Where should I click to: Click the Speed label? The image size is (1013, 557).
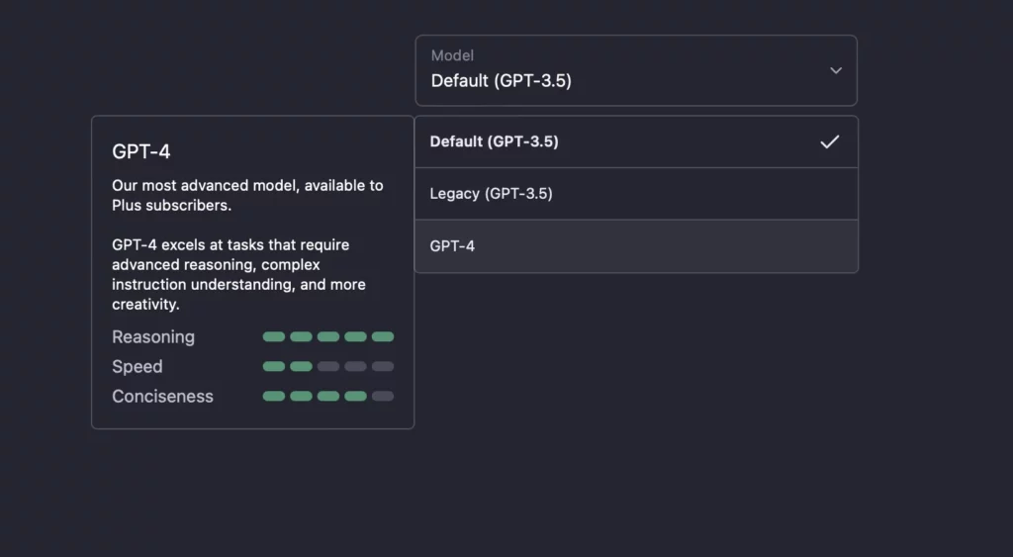[x=137, y=367]
